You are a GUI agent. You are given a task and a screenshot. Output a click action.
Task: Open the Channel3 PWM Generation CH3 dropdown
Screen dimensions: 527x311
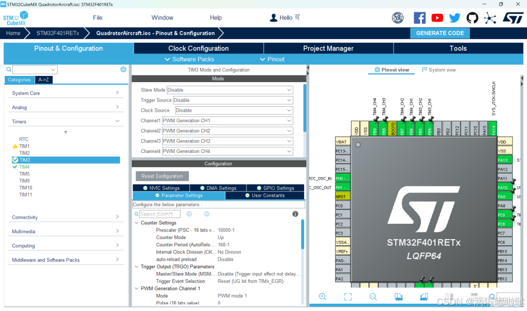[227, 141]
